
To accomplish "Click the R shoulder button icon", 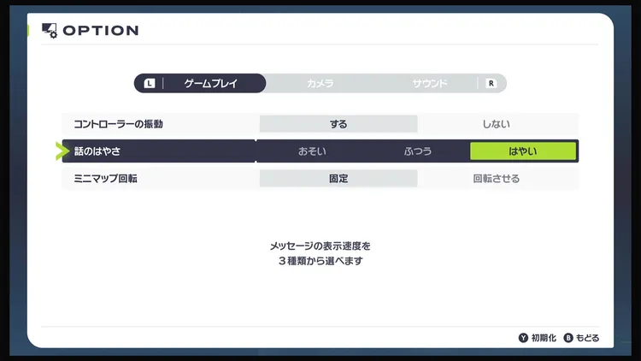I will coord(491,84).
